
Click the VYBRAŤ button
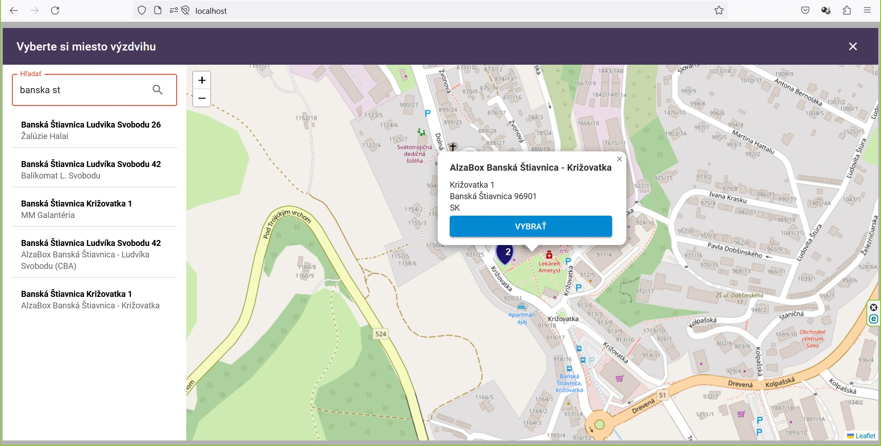[531, 226]
